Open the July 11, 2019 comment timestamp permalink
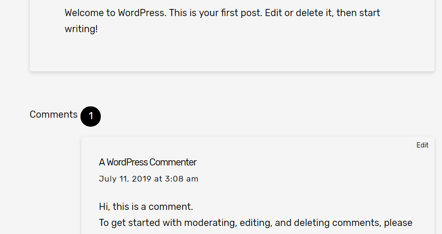Viewport: 442px width, 234px height. pyautogui.click(x=149, y=179)
